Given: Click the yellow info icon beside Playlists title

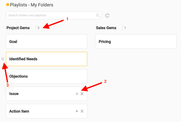Looking at the screenshot, I should pos(8,5).
